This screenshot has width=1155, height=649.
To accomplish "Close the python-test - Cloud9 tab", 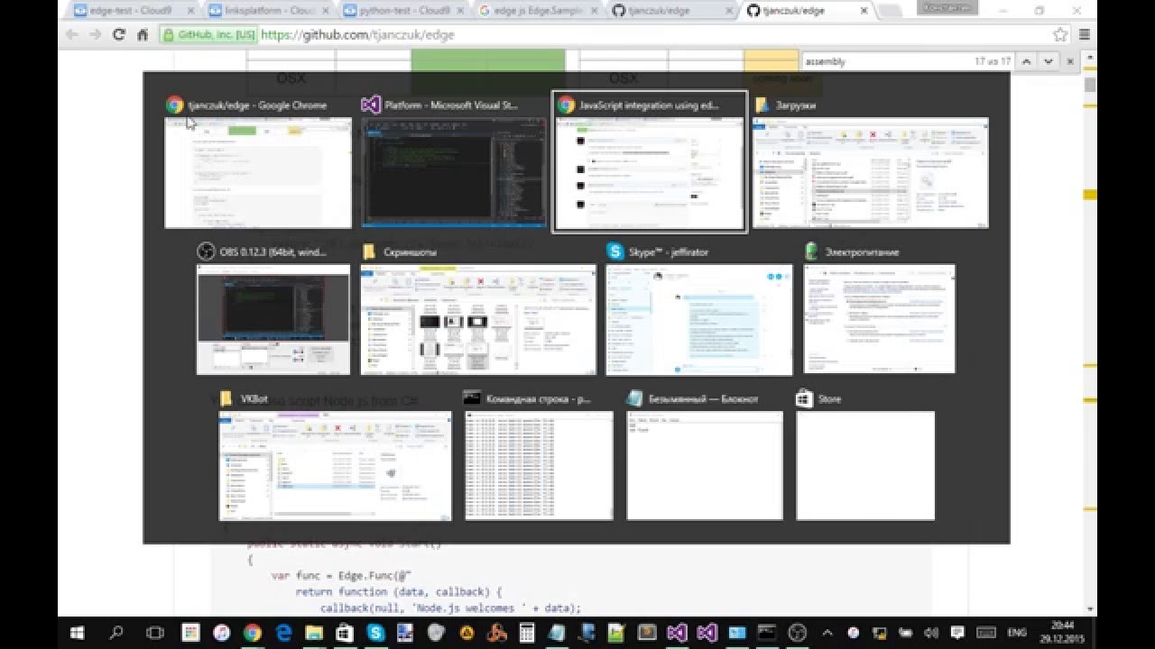I will (461, 11).
